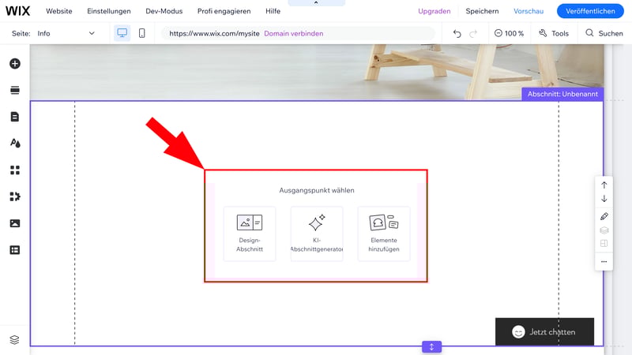632x355 pixels.
Task: Click the section resize handle at bottom
Action: click(x=431, y=347)
